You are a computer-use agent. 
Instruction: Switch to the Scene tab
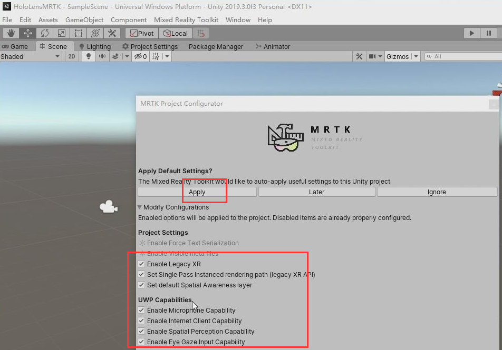53,47
